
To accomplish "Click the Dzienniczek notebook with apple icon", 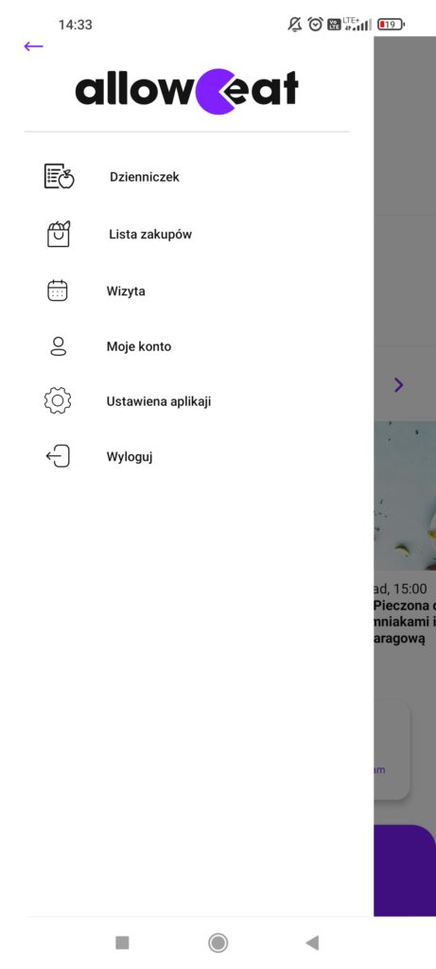I will (x=60, y=176).
